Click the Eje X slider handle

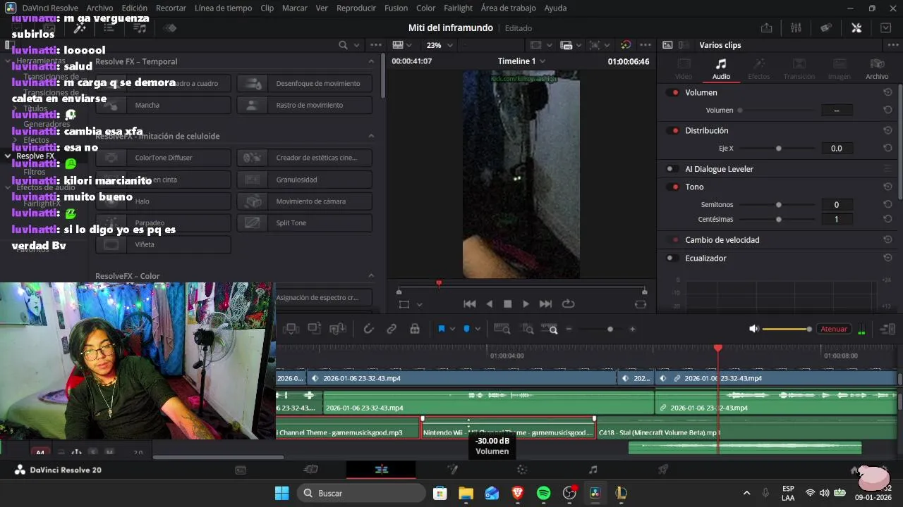point(779,149)
